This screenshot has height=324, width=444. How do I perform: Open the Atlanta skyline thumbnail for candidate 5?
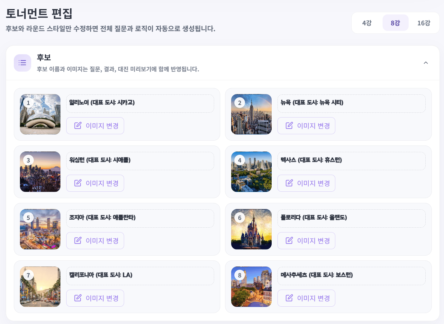pyautogui.click(x=40, y=229)
